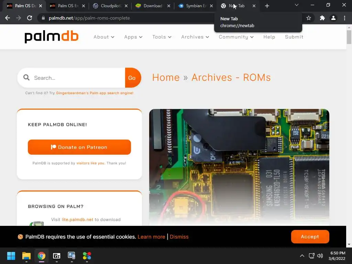
Task: Click the page vertical scrollbar thumb
Action: click(x=349, y=37)
